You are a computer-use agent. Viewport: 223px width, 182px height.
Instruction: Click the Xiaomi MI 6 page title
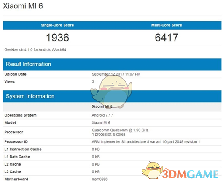23,6
